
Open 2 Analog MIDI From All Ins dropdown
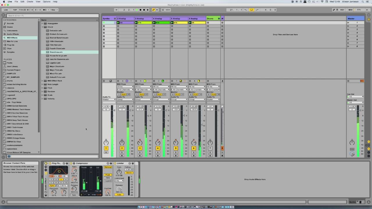pos(125,87)
